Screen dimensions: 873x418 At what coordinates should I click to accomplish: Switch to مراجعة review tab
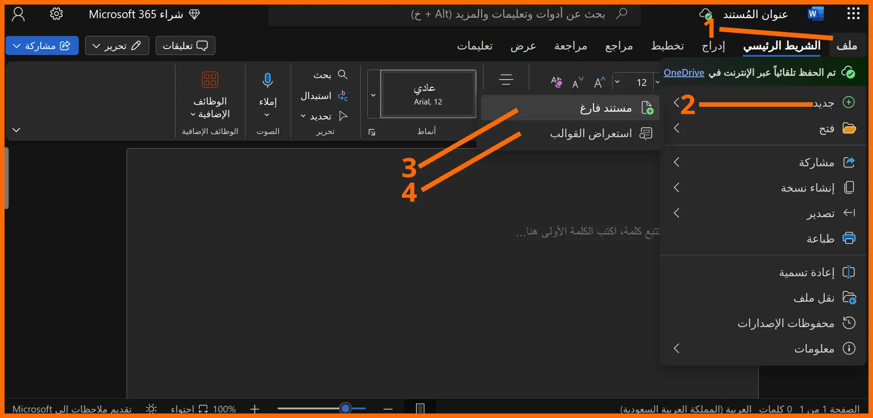tap(571, 46)
